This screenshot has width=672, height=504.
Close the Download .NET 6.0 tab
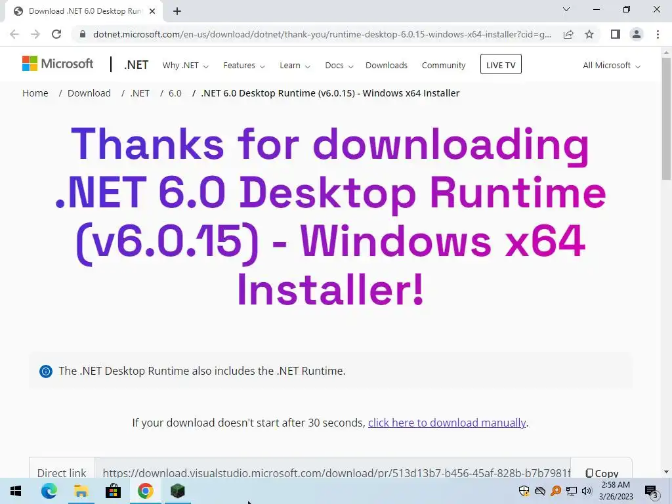point(152,11)
